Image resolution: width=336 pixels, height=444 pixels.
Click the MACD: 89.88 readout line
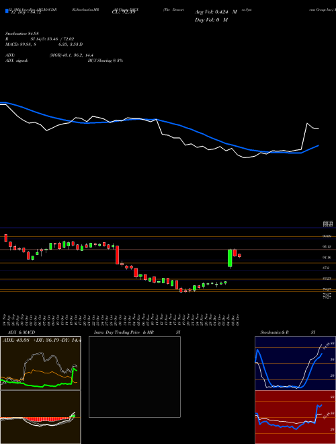click(44, 44)
